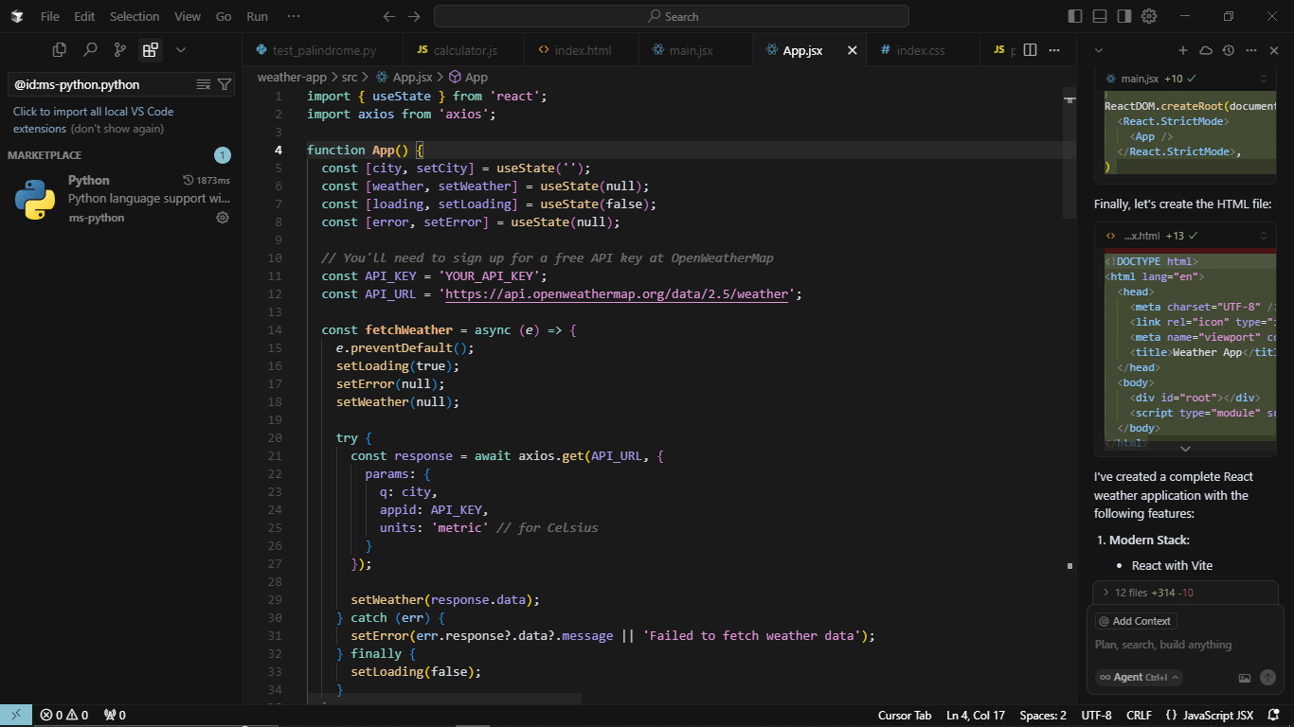Screen dimensions: 1294x727
Task: Open the OpenWeatherMap API URL link
Action: (616, 294)
